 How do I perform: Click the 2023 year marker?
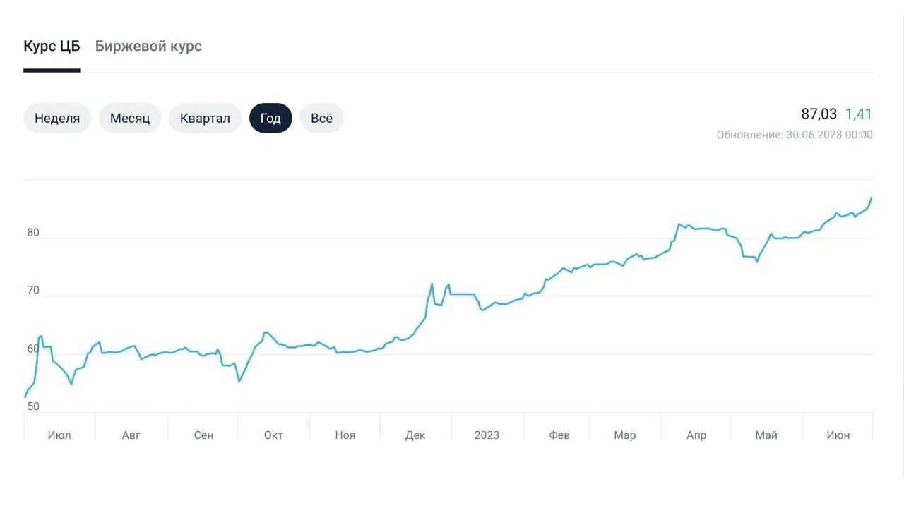tap(487, 435)
